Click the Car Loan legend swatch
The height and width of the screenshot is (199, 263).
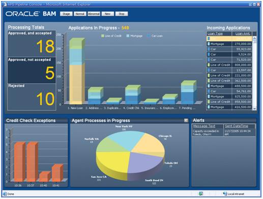[149, 36]
